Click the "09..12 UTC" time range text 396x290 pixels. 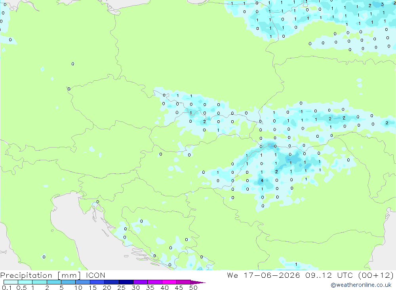329,275
